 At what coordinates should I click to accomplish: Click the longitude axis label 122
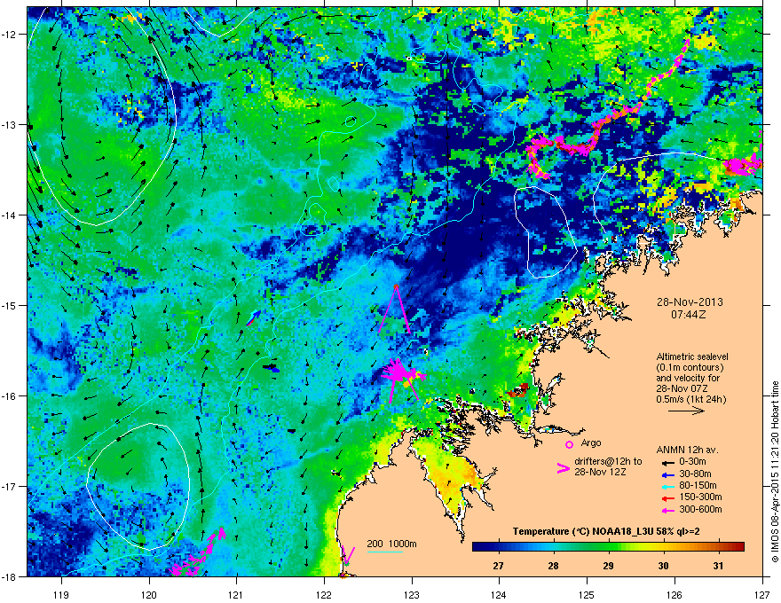[324, 594]
